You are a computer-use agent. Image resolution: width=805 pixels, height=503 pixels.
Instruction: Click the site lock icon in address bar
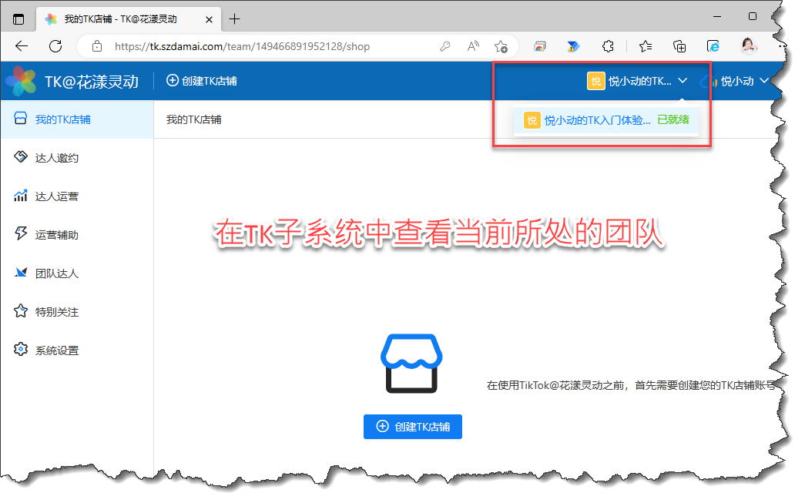point(96,47)
